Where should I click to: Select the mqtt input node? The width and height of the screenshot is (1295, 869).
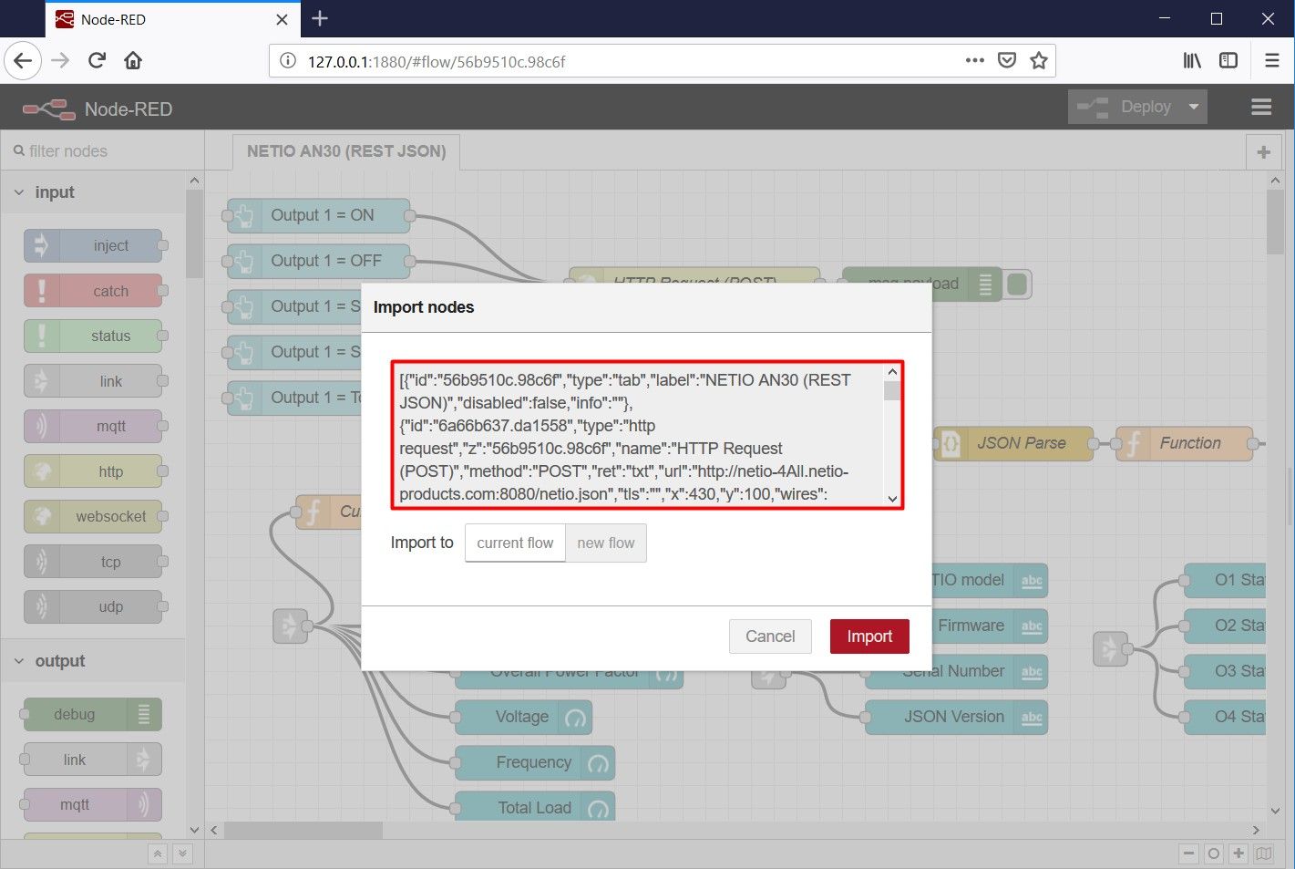[x=94, y=426]
